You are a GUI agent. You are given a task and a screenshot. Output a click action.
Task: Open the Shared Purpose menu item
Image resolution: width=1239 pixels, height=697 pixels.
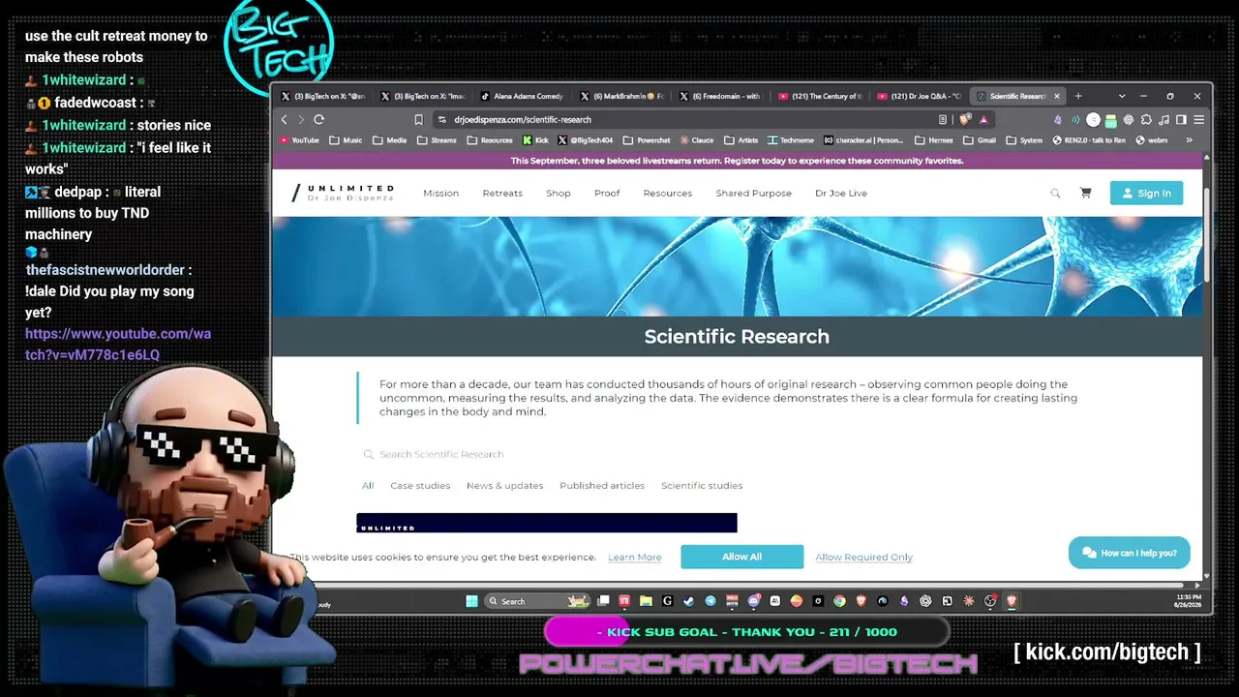(x=753, y=194)
